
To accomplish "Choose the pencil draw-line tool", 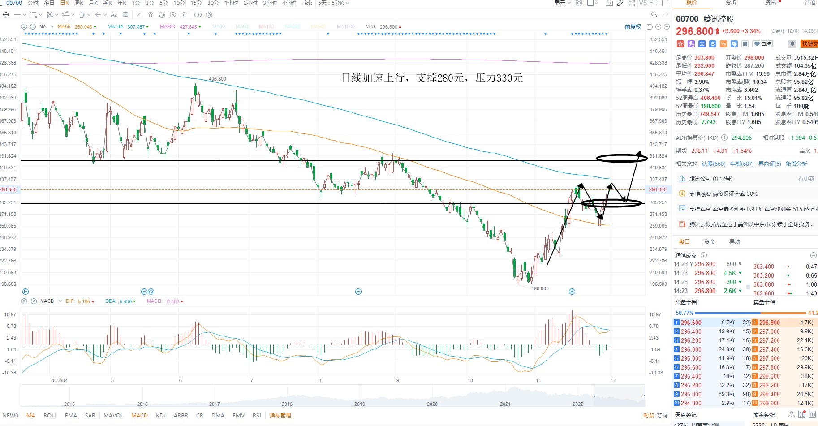I will [x=139, y=15].
